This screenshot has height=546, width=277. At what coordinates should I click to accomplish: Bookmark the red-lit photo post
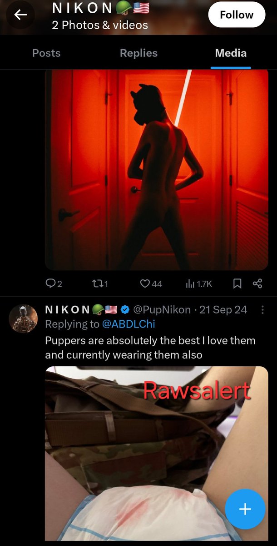coord(237,284)
